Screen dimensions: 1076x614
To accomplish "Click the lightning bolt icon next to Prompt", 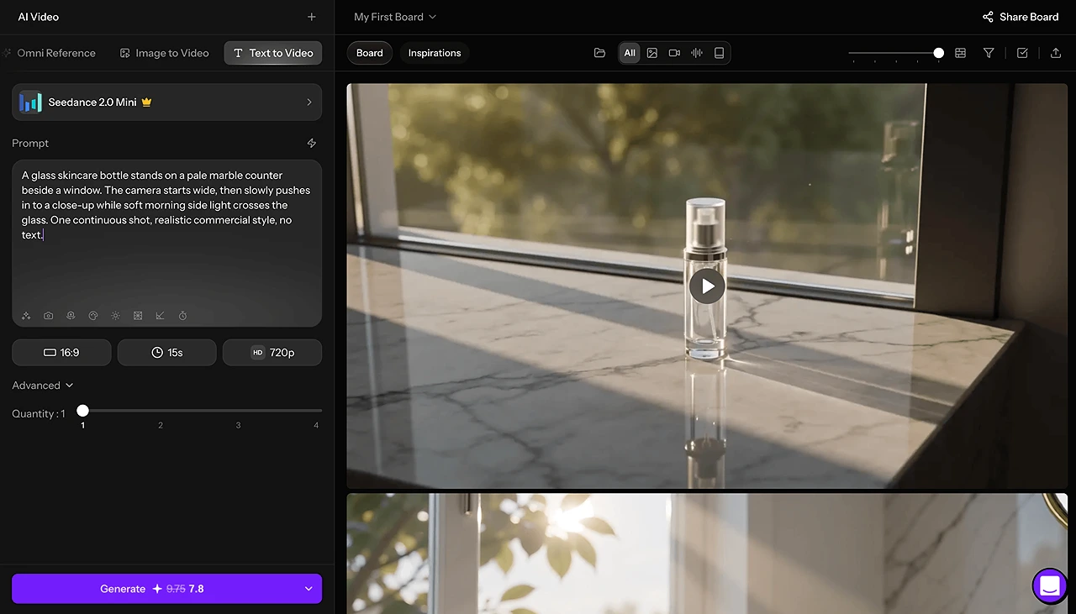I will click(x=312, y=143).
